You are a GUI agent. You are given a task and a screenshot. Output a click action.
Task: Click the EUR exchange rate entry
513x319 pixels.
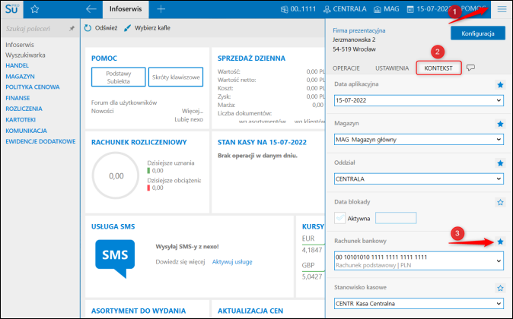click(x=313, y=245)
